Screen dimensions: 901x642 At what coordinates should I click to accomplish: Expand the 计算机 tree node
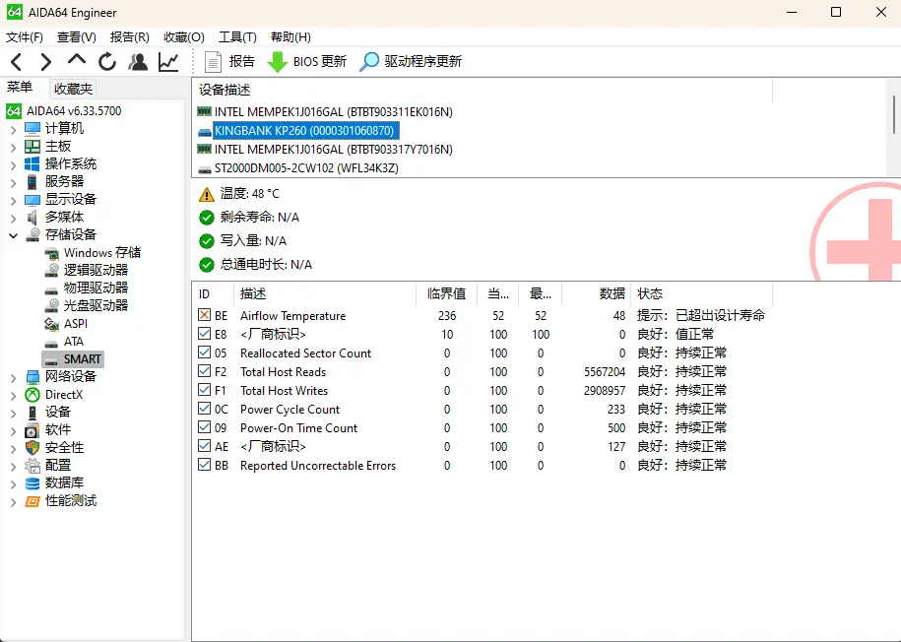tap(13, 129)
